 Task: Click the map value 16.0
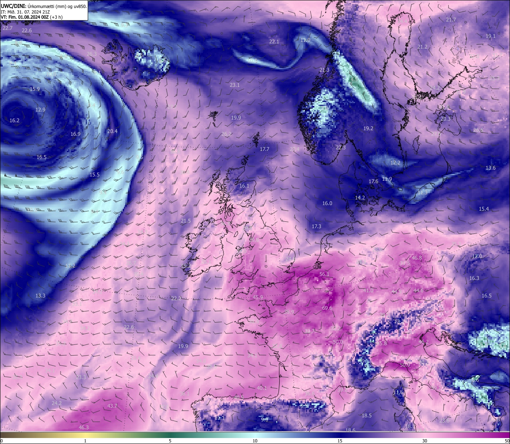tap(327, 203)
